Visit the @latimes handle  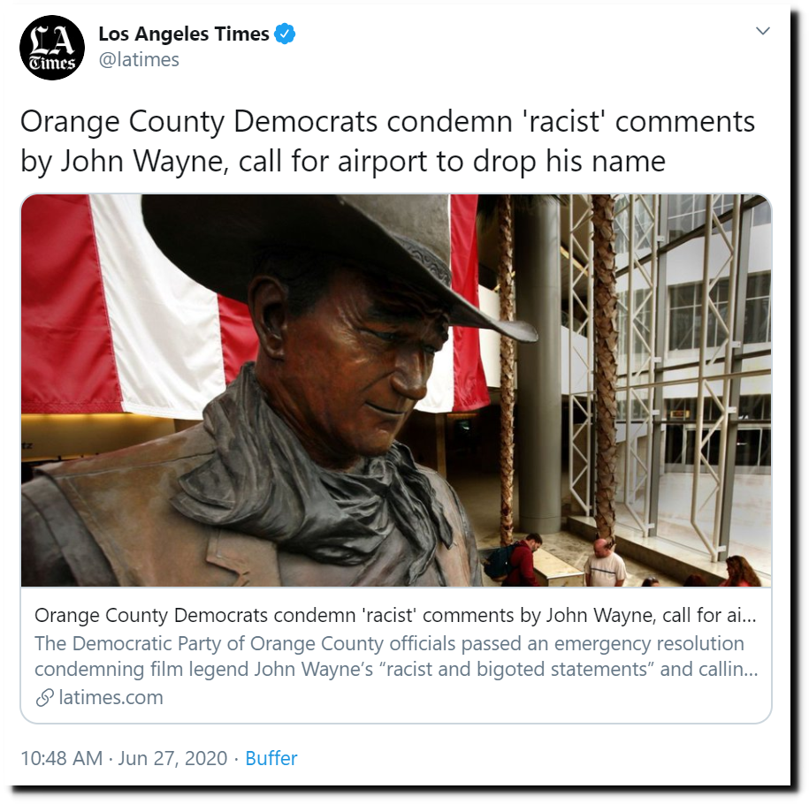pos(139,60)
